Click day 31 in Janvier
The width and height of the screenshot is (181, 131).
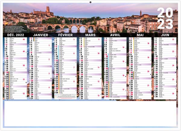[32, 98]
